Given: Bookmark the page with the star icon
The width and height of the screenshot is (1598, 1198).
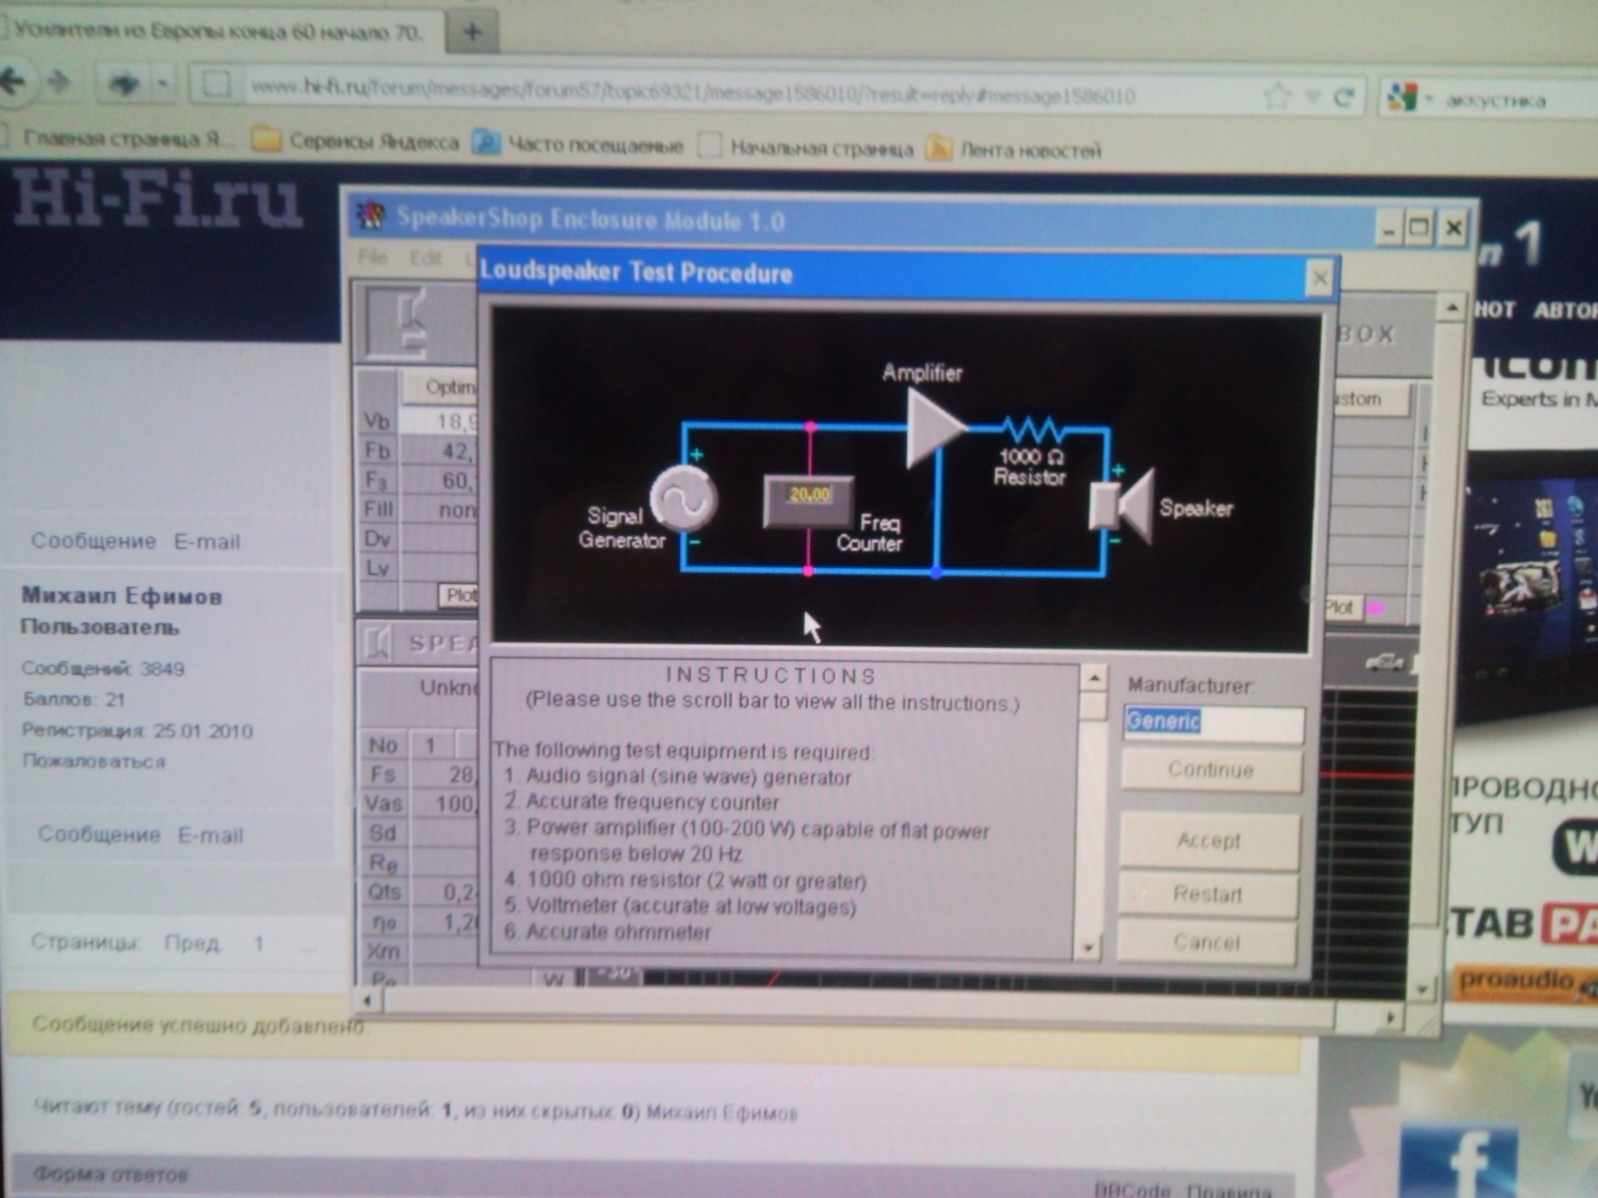Looking at the screenshot, I should (x=1276, y=97).
